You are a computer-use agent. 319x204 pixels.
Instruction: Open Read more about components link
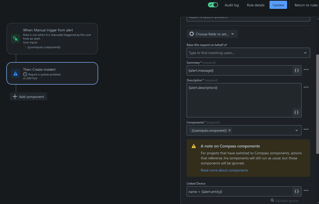[224, 170]
